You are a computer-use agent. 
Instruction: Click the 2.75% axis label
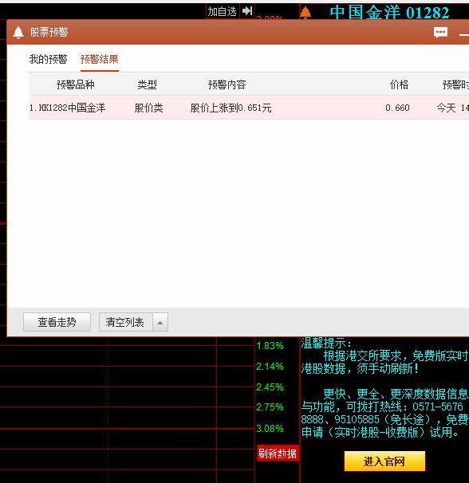(270, 407)
